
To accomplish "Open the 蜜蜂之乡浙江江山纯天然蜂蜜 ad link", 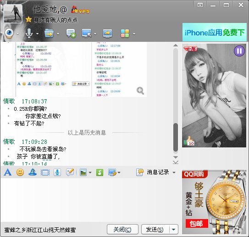I will click(x=40, y=230).
